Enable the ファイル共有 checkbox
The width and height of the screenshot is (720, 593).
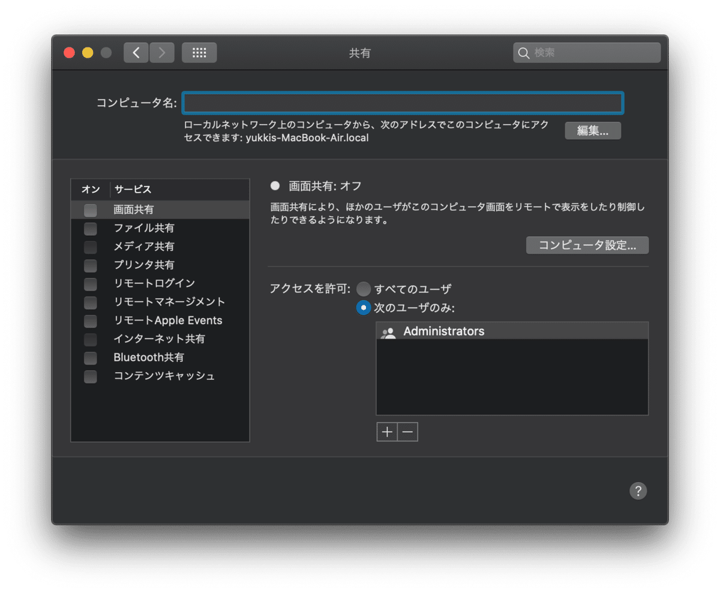91,229
